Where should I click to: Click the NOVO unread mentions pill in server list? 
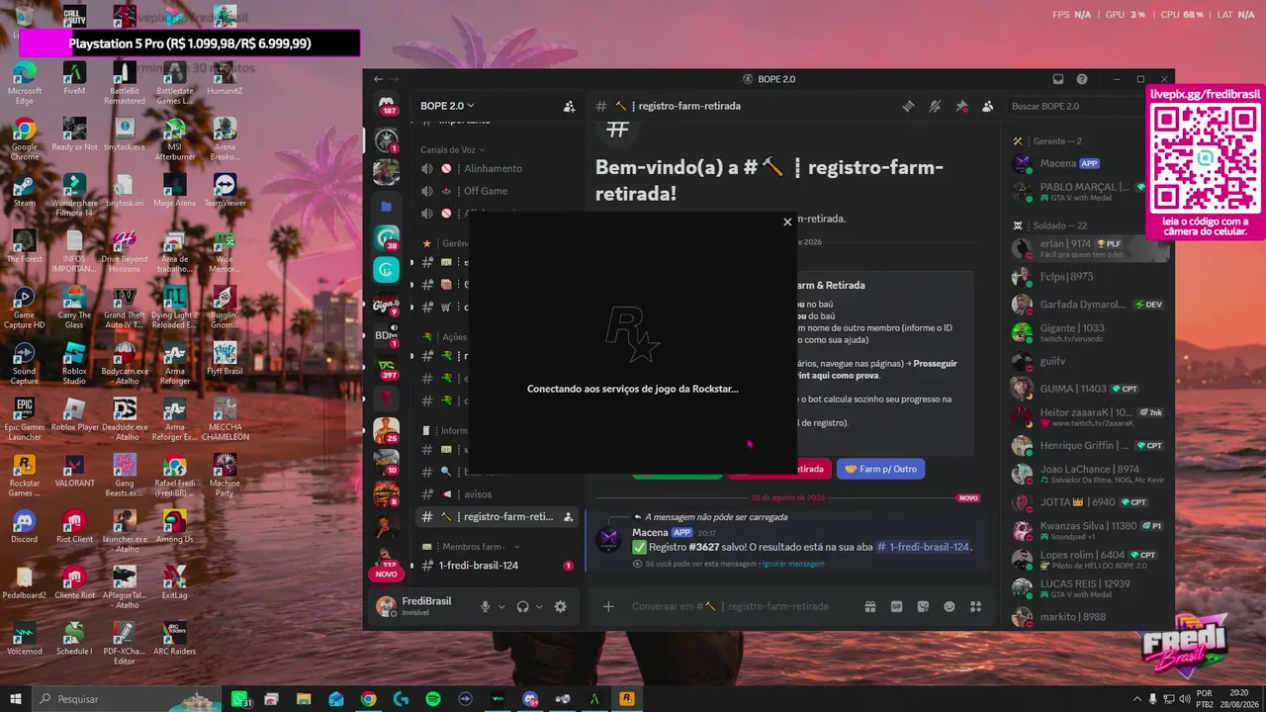386,574
